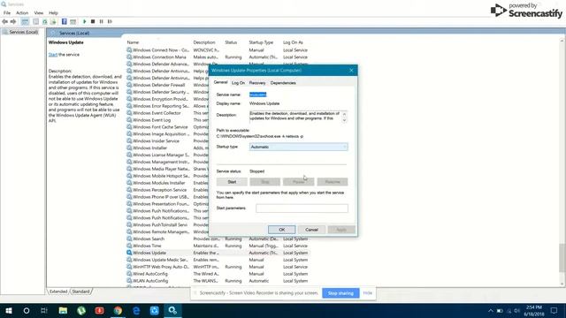Switch to the Recovery tab

tap(257, 83)
